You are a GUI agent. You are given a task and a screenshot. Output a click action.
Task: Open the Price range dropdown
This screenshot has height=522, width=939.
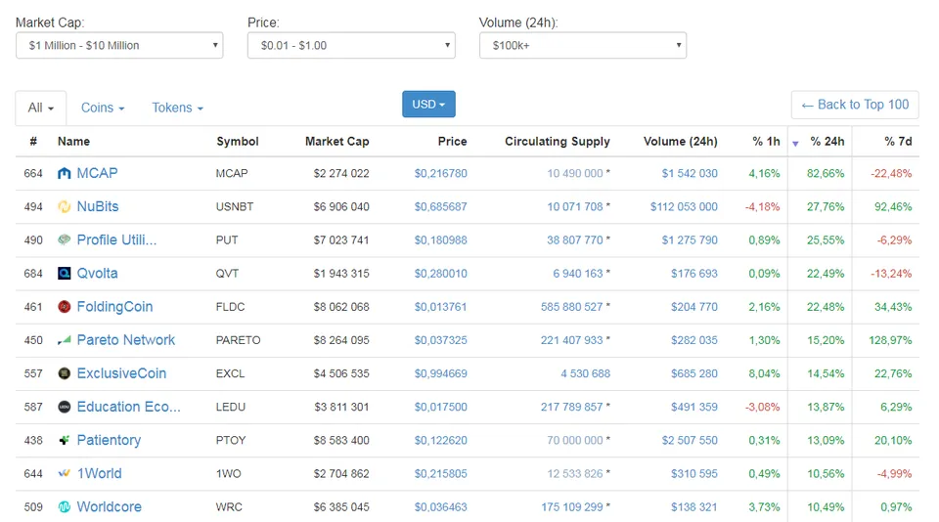tap(351, 46)
